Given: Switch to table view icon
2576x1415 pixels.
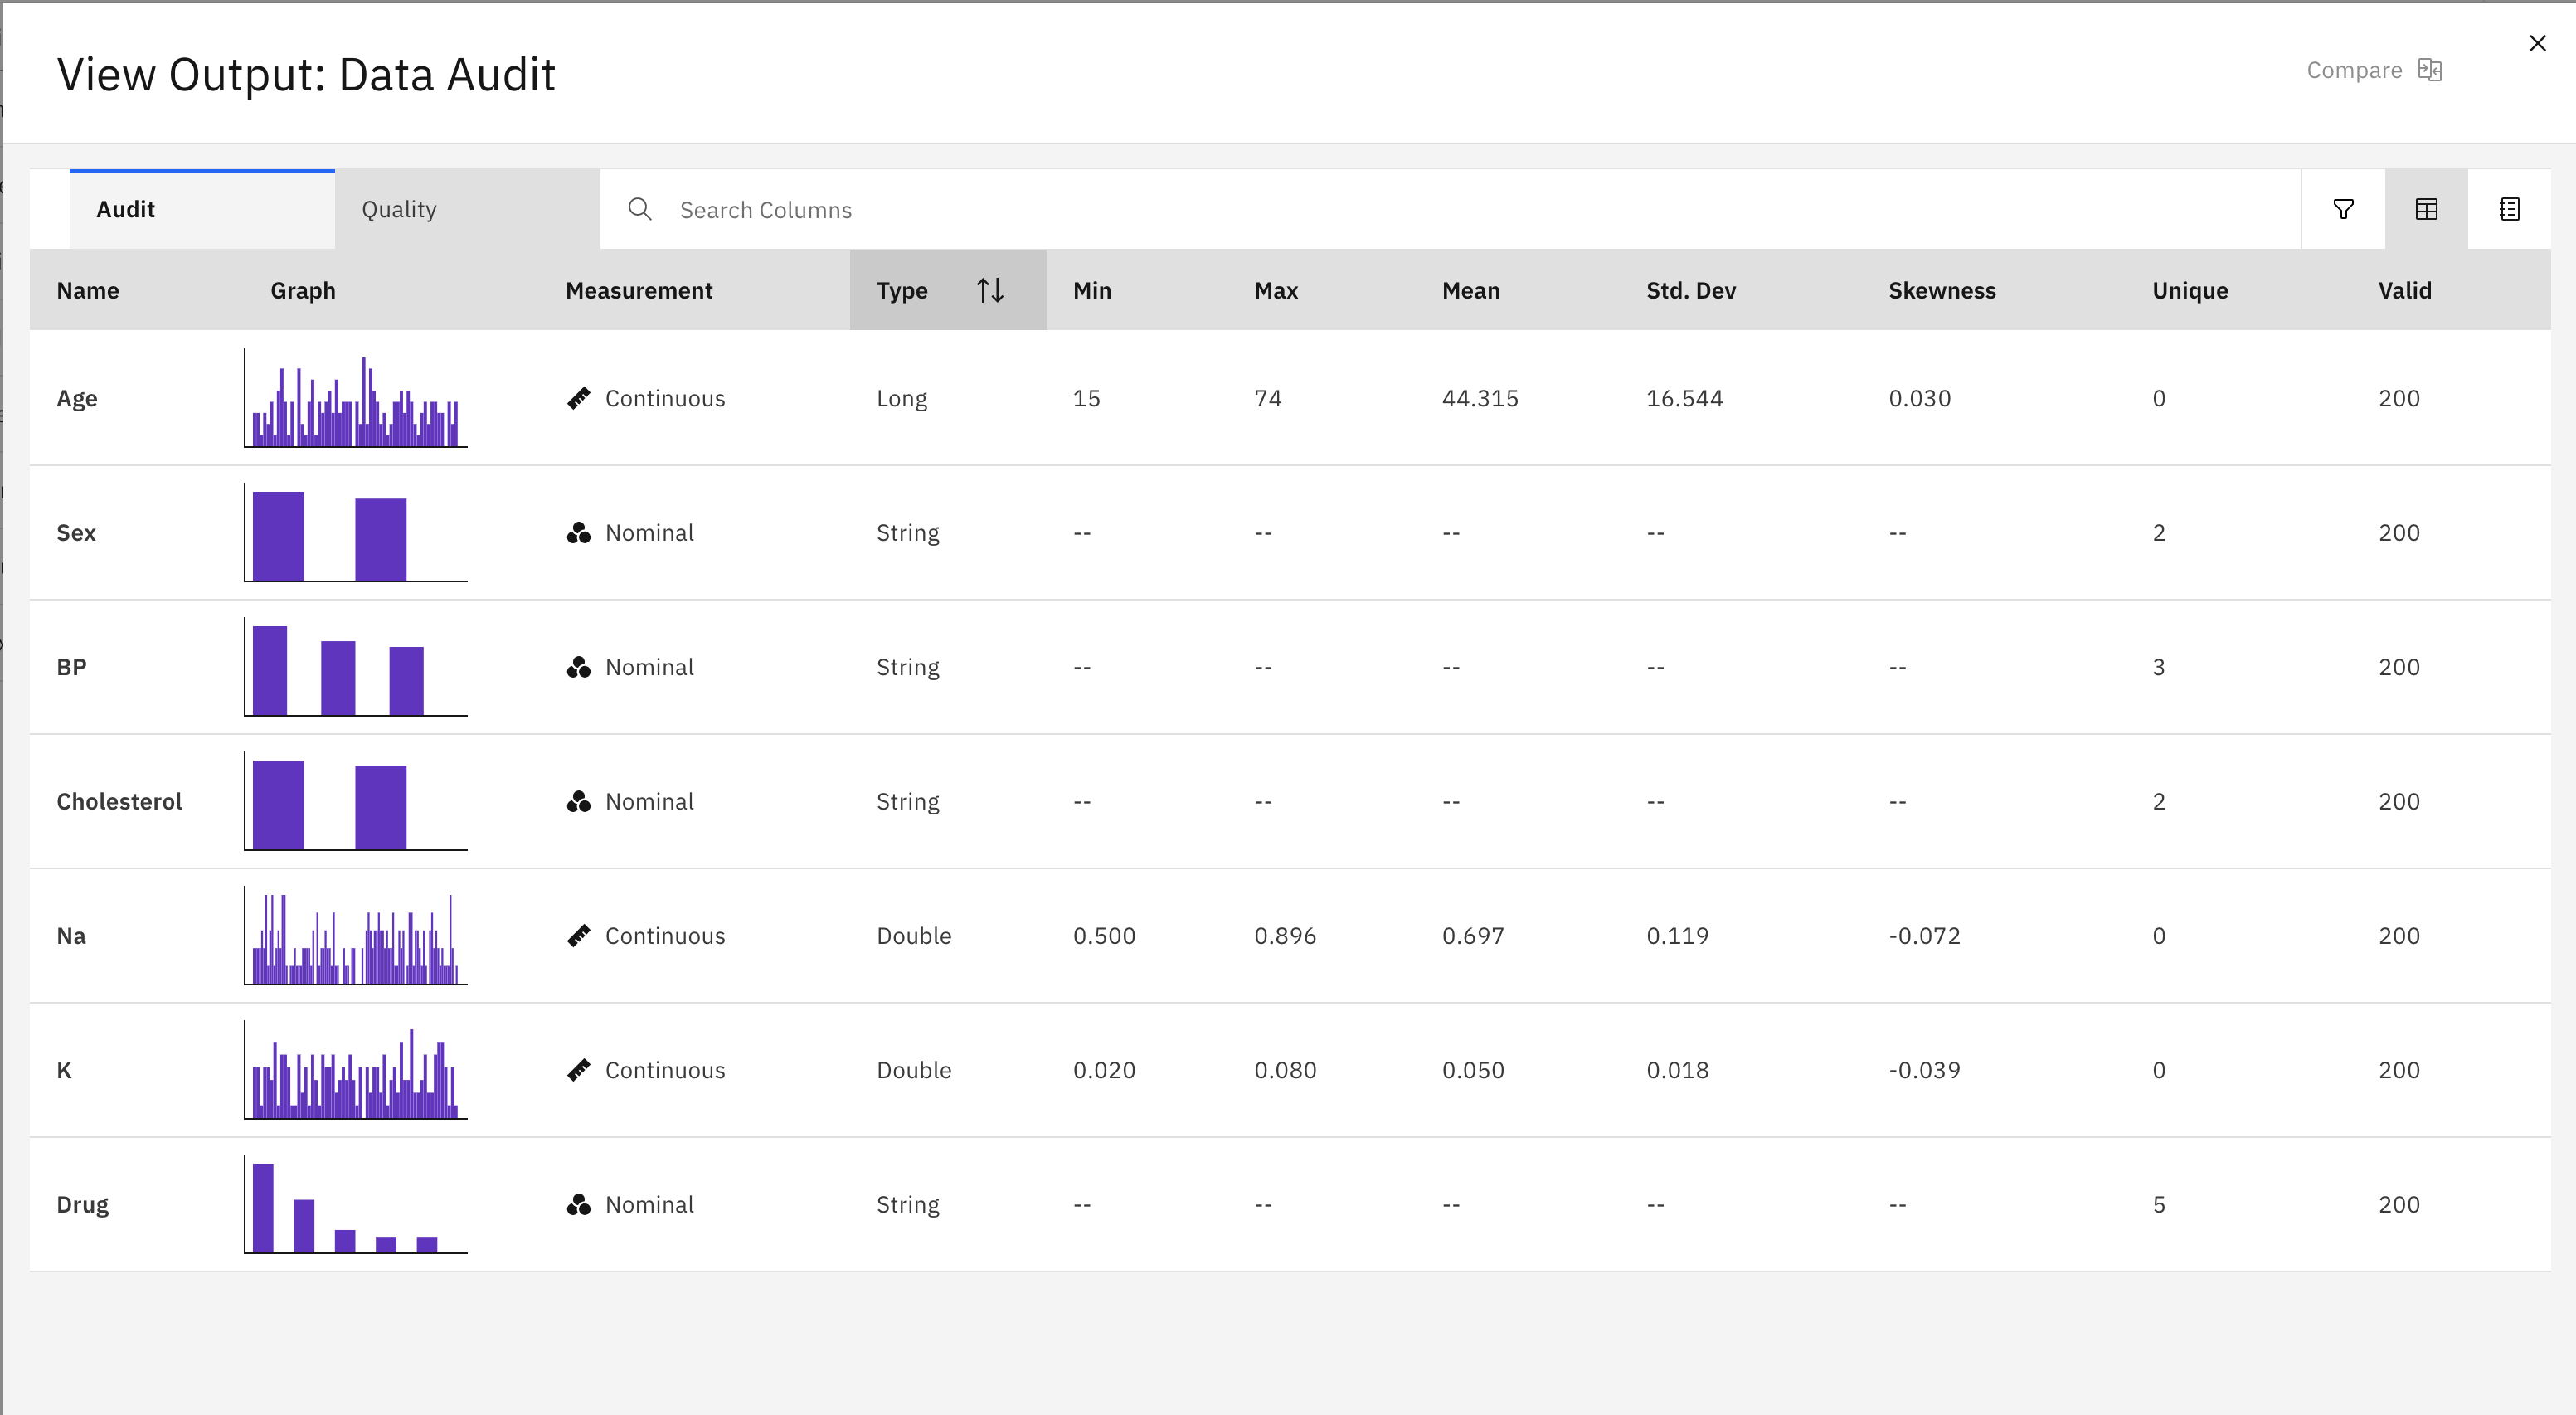Looking at the screenshot, I should (x=2426, y=209).
